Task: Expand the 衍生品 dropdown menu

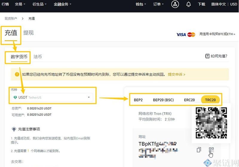Action: coord(39,4)
